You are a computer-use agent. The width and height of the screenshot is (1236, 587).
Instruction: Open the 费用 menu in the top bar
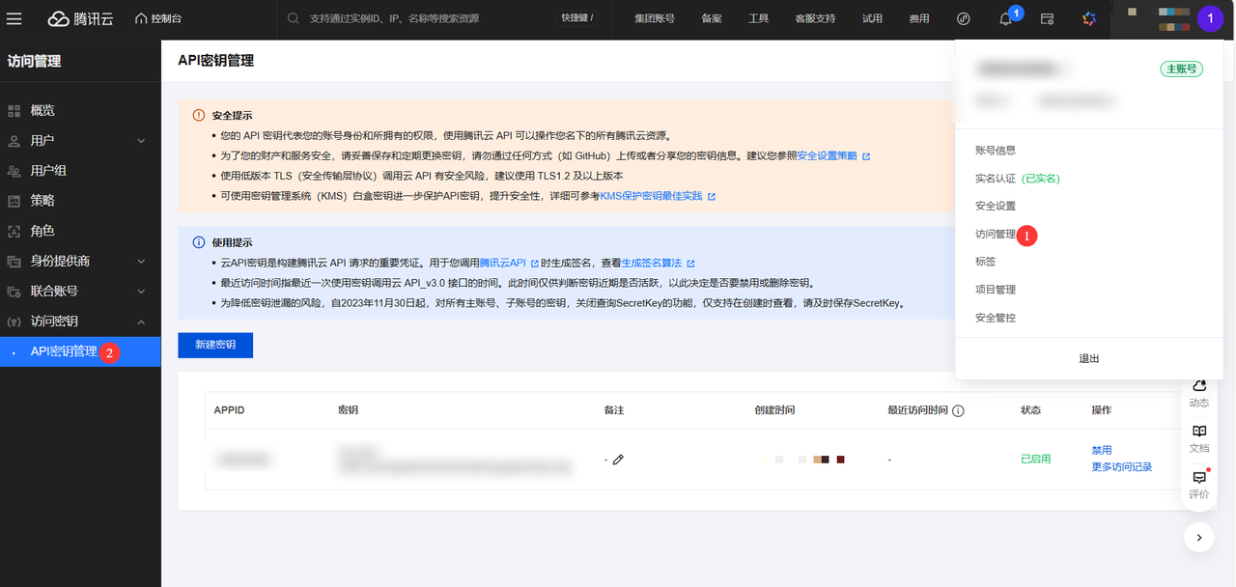[918, 18]
